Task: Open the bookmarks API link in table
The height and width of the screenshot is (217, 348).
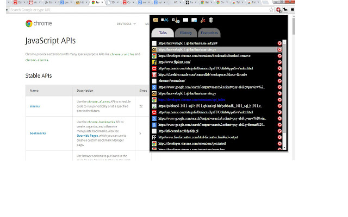Action: (x=38, y=133)
